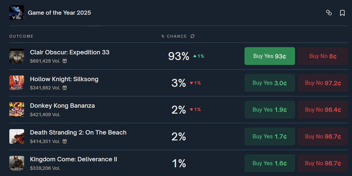Click the gift icon under Hollow Knight: Silksong
This screenshot has height=176, width=352.
[x=65, y=88]
